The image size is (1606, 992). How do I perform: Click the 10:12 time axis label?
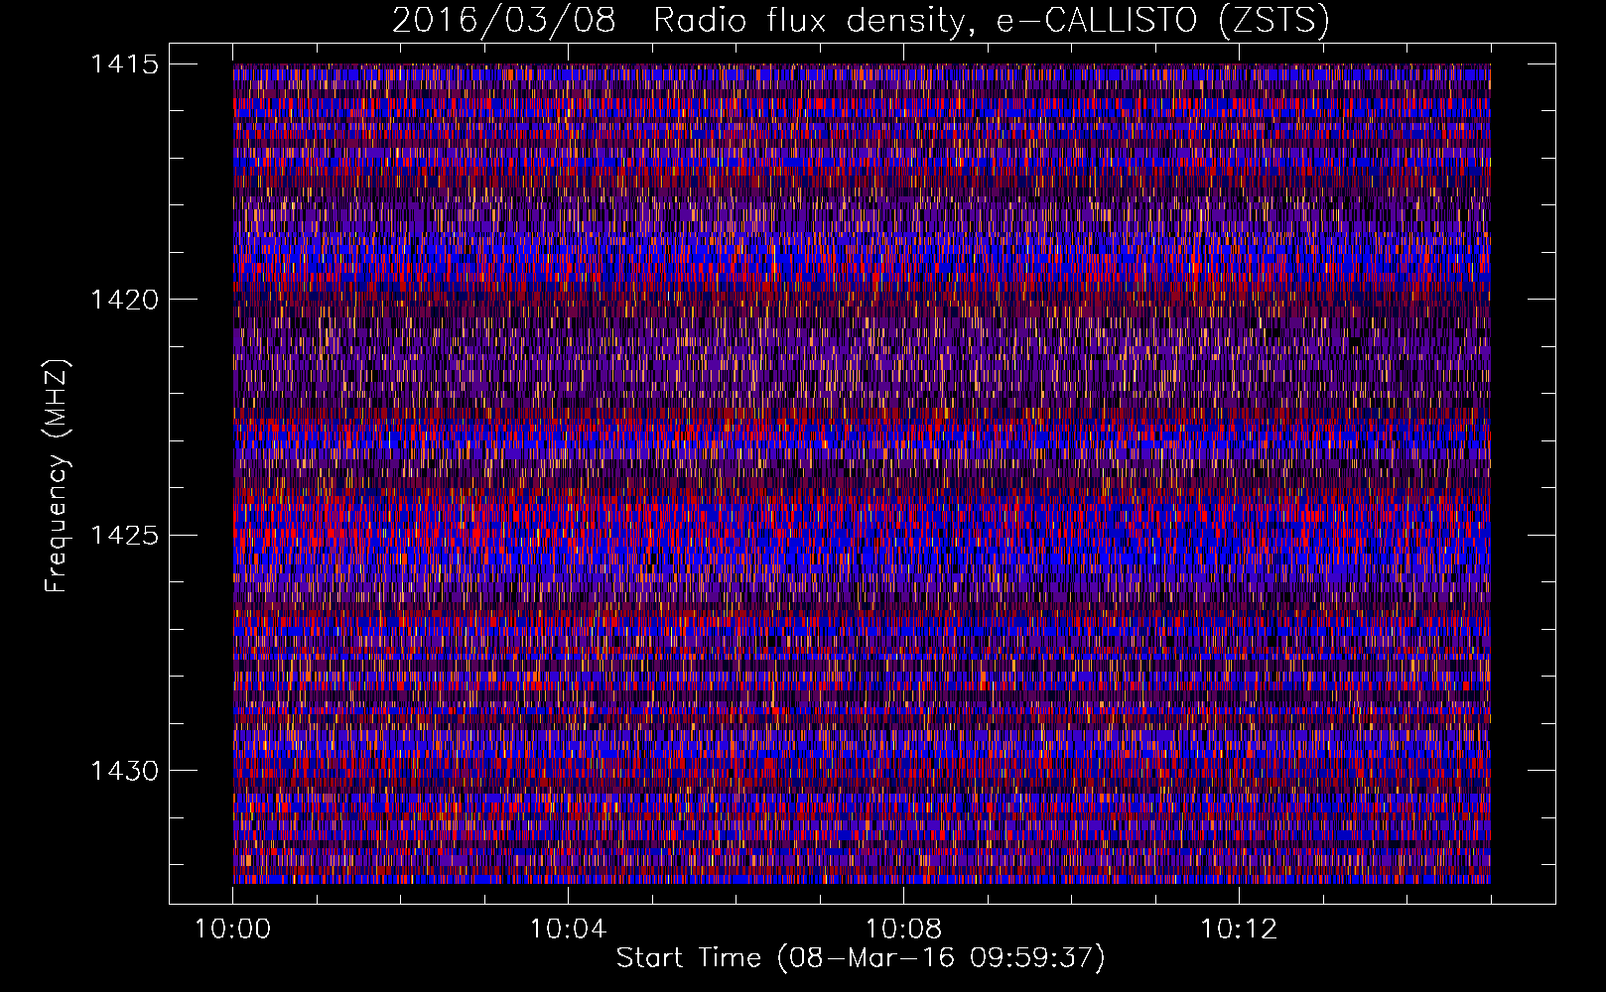1239,930
